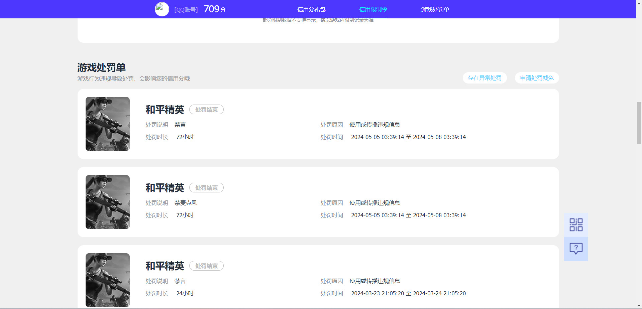The image size is (642, 309).
Task: Click the 游戏处罚单 section heading
Action: click(101, 67)
